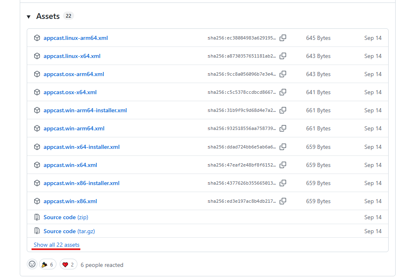This screenshot has height=278, width=415.
Task: Toggle the heart reaction
Action: point(69,264)
